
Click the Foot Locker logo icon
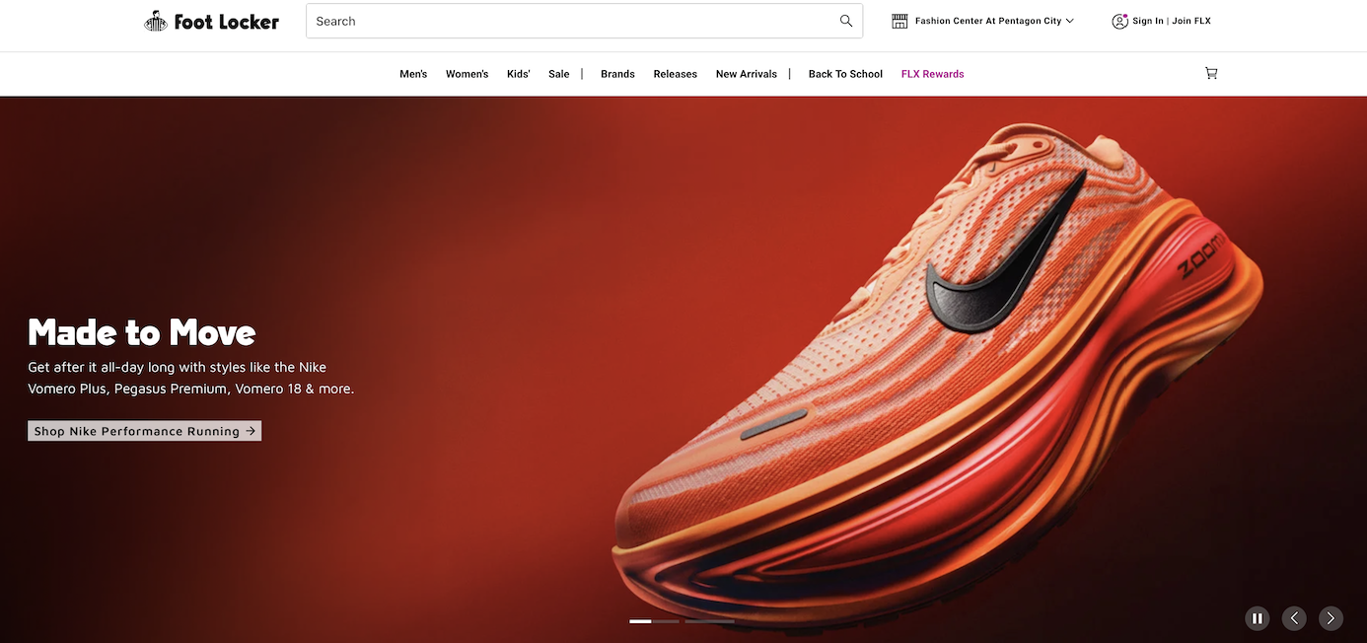pyautogui.click(x=156, y=20)
